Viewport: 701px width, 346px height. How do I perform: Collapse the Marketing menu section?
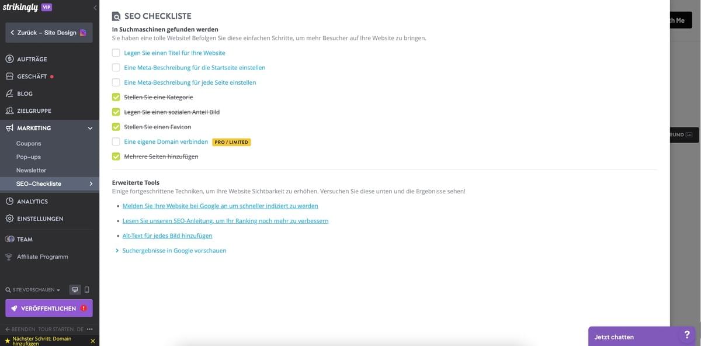tap(90, 128)
